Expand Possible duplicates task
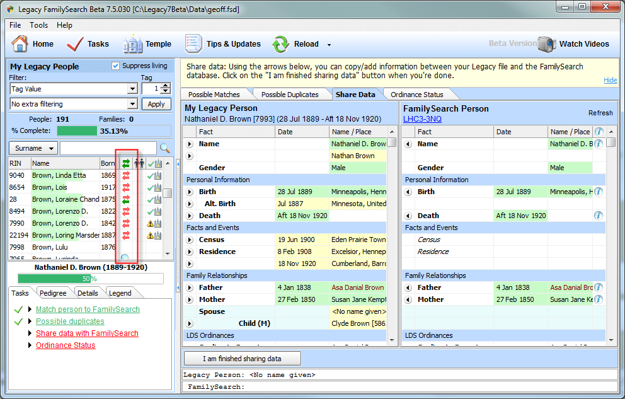The height and width of the screenshot is (399, 625). pos(30,321)
